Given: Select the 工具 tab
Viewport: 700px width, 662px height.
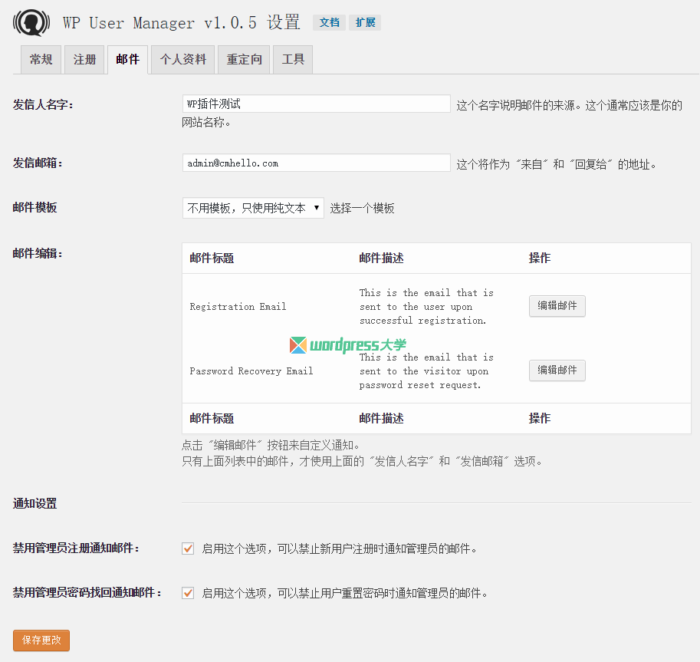Looking at the screenshot, I should point(292,58).
